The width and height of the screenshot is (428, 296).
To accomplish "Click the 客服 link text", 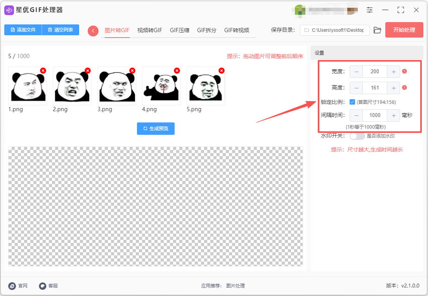I will [53, 286].
